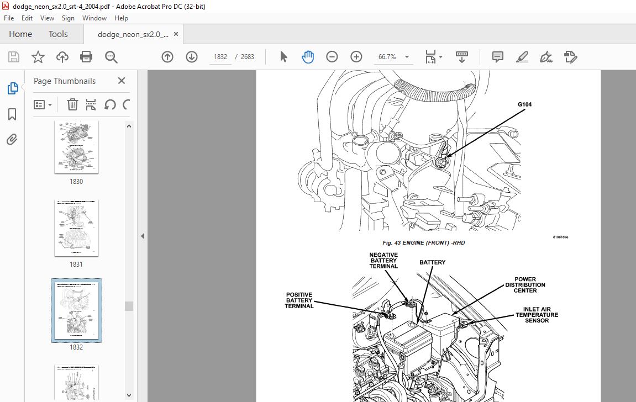
Task: Activate the Hand pan tool
Action: (308, 57)
